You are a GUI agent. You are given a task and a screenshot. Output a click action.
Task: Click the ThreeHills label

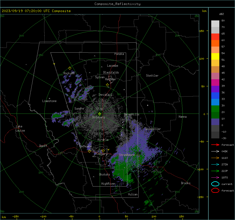pyautogui.click(x=131, y=114)
